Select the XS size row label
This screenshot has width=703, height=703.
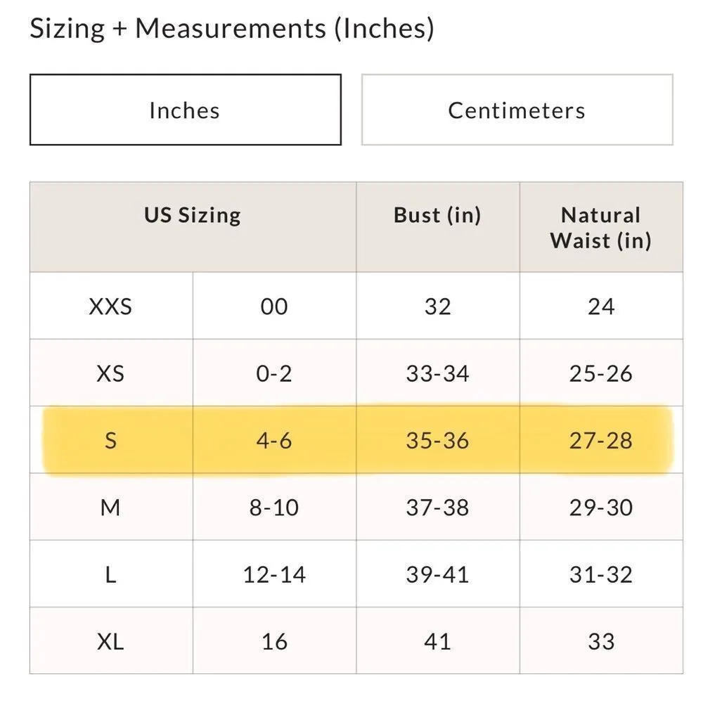[x=110, y=373]
